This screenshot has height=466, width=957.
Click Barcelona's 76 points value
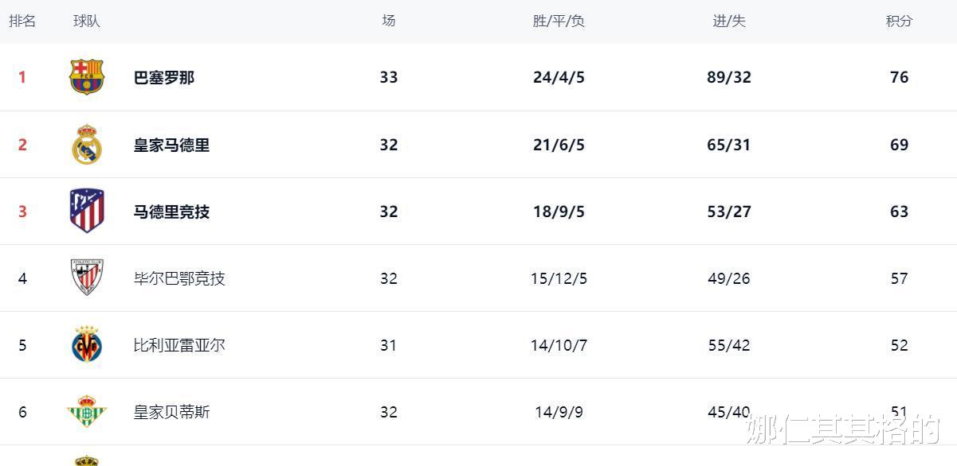pyautogui.click(x=900, y=77)
